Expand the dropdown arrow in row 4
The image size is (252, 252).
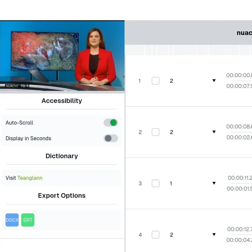tap(214, 235)
